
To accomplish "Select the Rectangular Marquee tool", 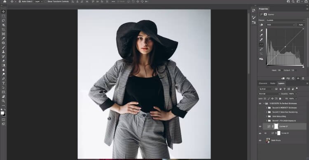I will (3, 16).
